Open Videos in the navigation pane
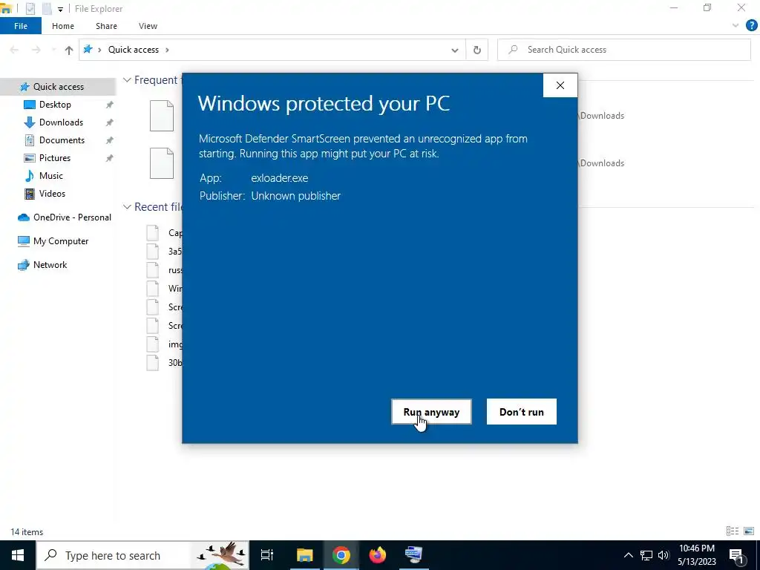The height and width of the screenshot is (570, 760). (x=52, y=194)
